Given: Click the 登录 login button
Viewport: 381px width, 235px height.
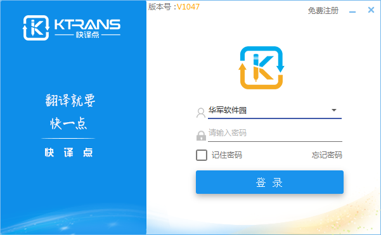Looking at the screenshot, I should point(269,182).
